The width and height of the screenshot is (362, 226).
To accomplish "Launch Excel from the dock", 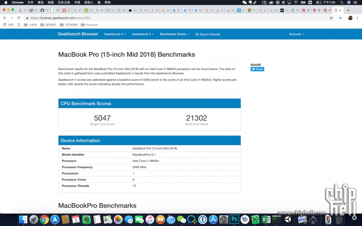I will click(x=266, y=219).
